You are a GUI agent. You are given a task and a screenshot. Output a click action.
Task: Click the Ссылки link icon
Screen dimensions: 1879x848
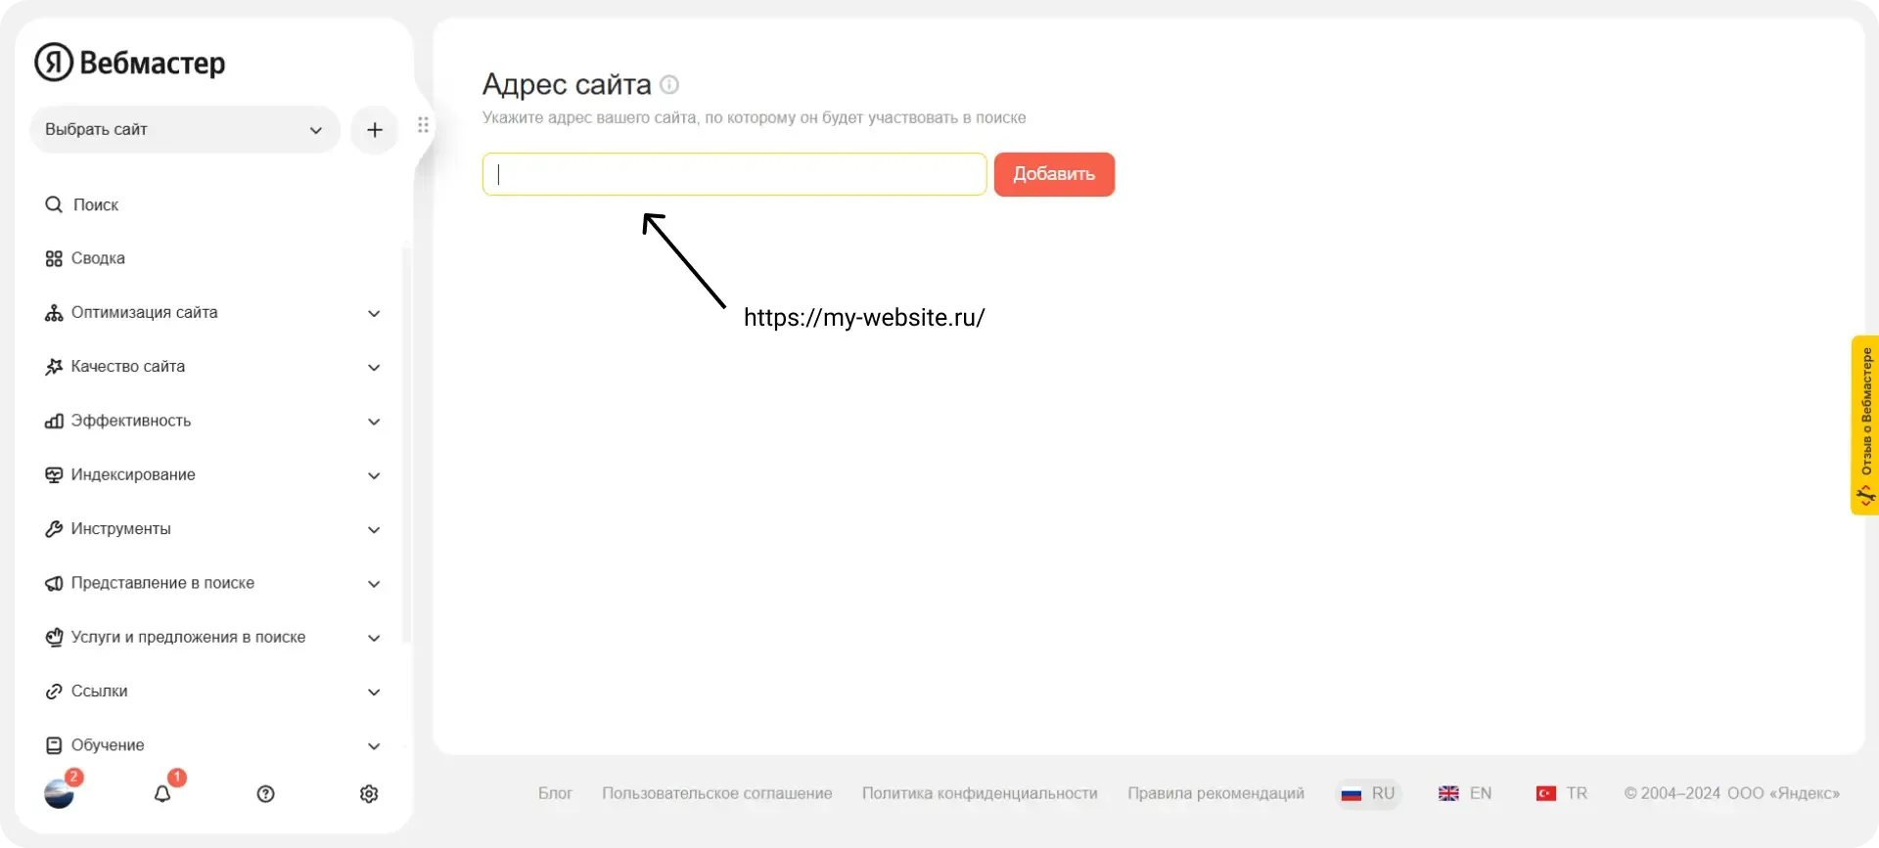(x=54, y=692)
